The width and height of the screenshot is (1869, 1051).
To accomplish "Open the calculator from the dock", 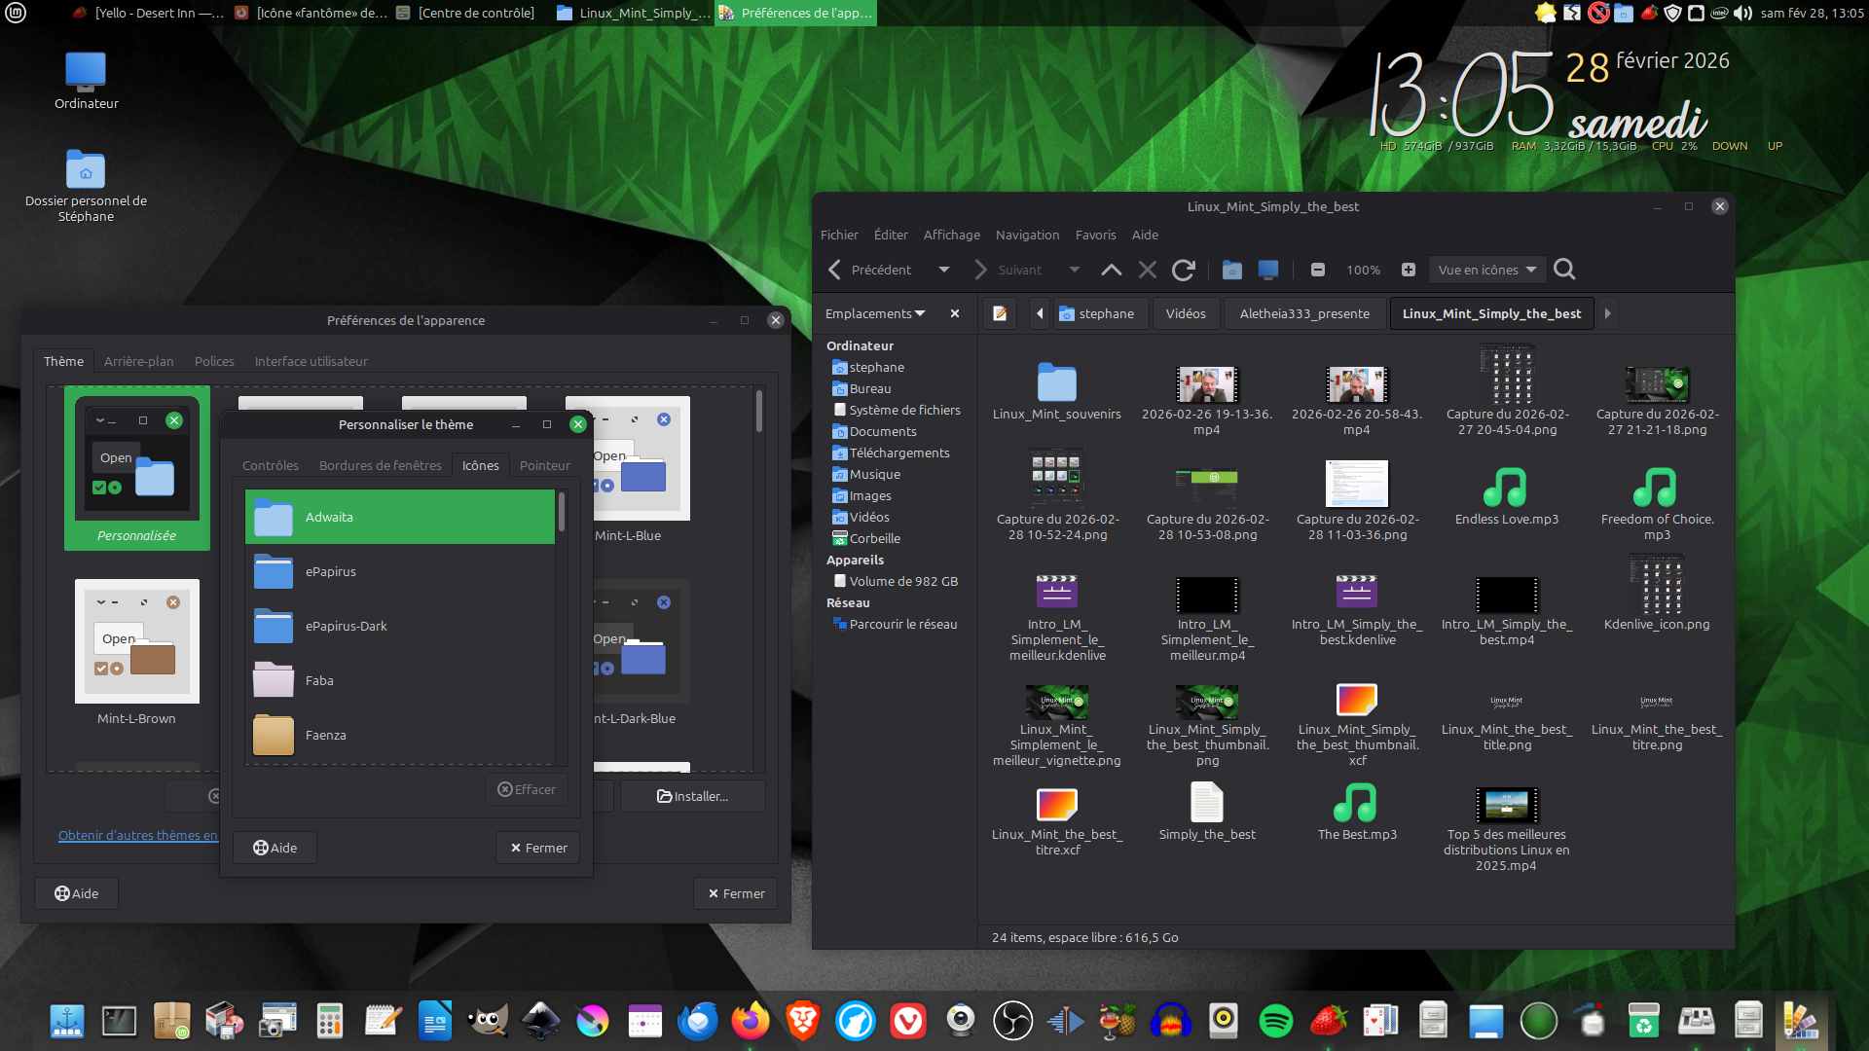I will click(x=330, y=1021).
